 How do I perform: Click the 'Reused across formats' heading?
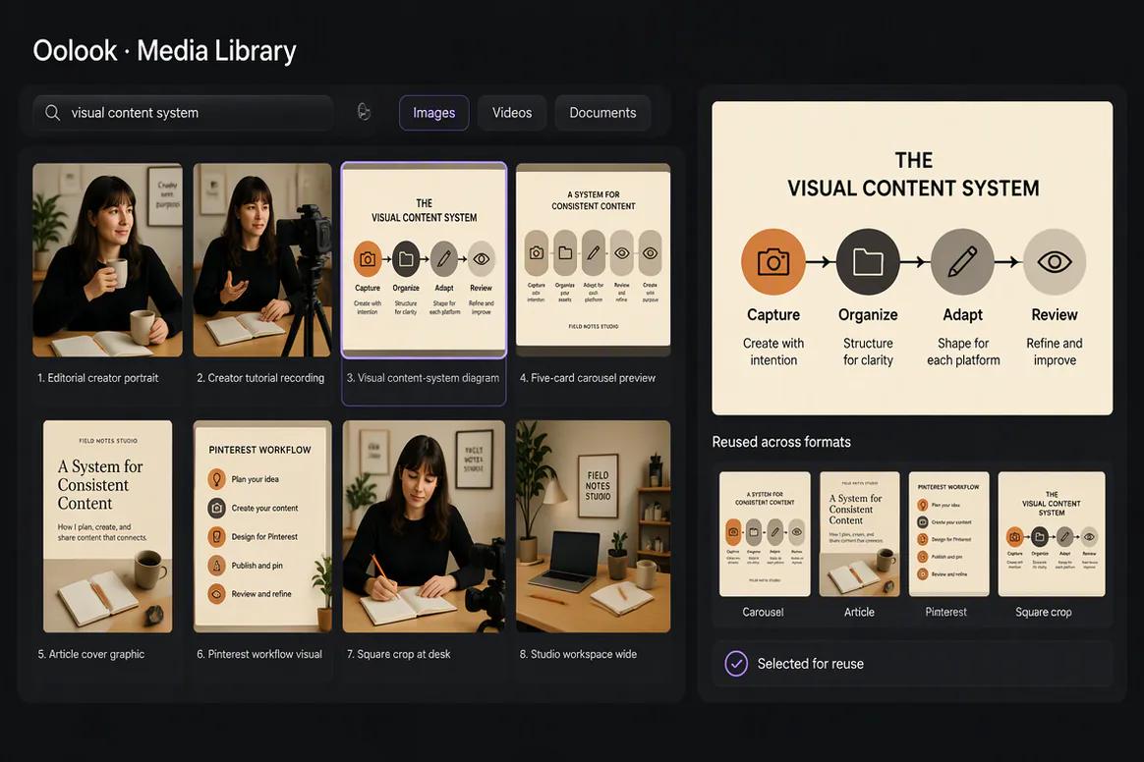coord(781,442)
